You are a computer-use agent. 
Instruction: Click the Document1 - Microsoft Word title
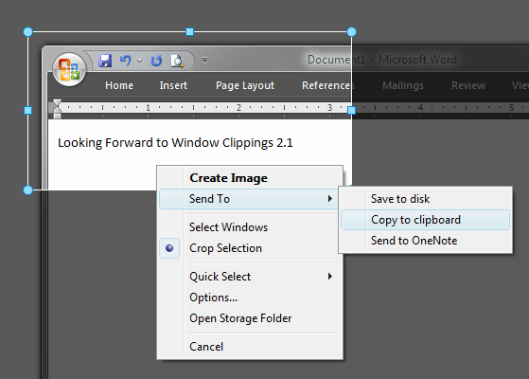click(x=382, y=60)
